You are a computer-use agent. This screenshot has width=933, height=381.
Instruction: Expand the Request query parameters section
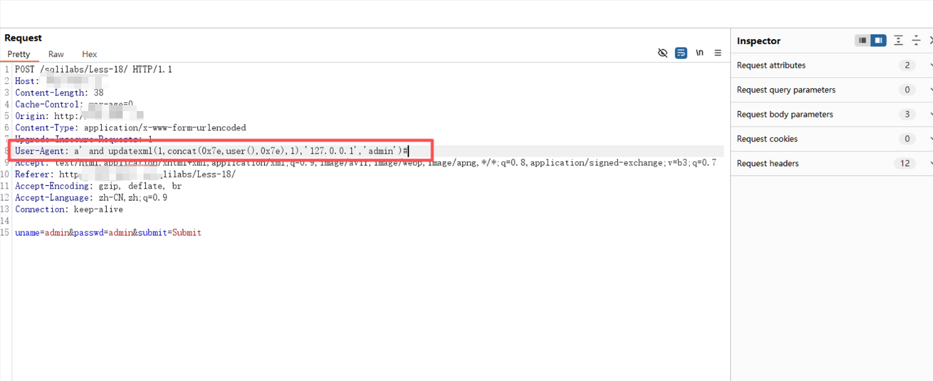click(x=832, y=90)
